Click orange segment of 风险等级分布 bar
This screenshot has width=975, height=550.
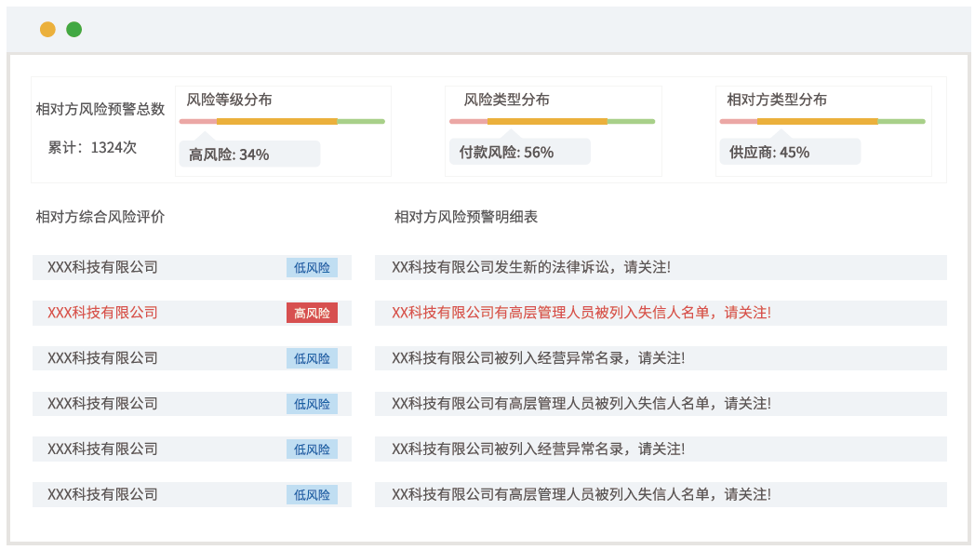point(276,121)
